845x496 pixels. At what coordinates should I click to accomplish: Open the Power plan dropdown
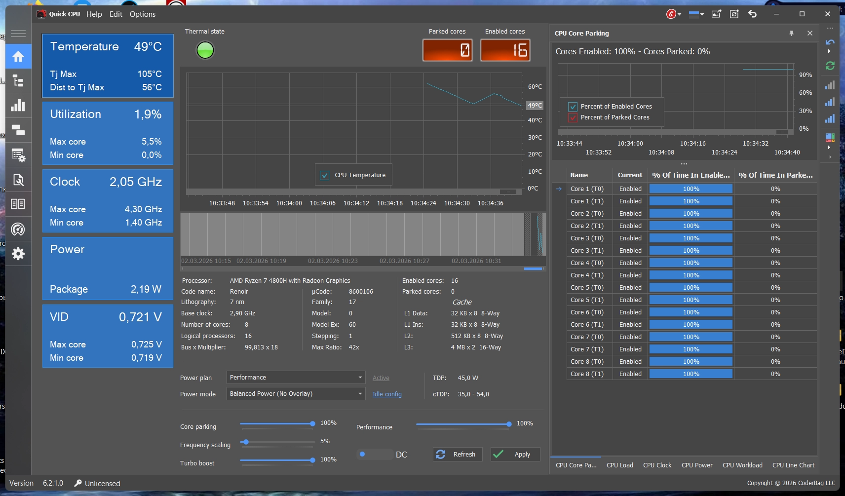point(295,378)
